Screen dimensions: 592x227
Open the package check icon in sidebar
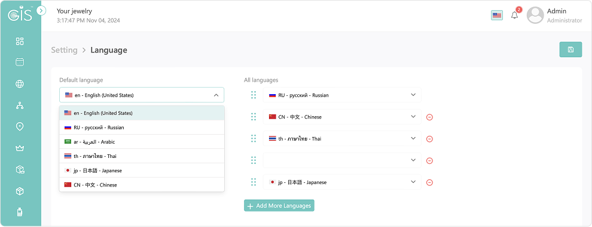click(20, 170)
